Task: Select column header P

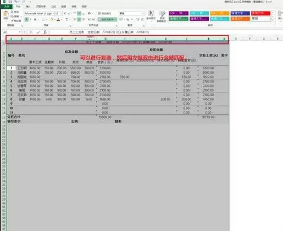Action: click(249, 39)
